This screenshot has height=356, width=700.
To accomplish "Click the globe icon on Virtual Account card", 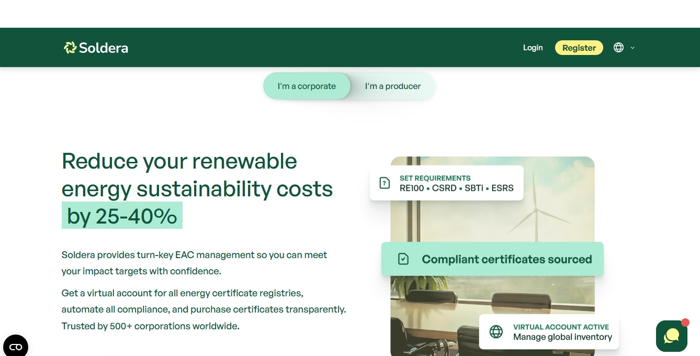I will coord(495,332).
